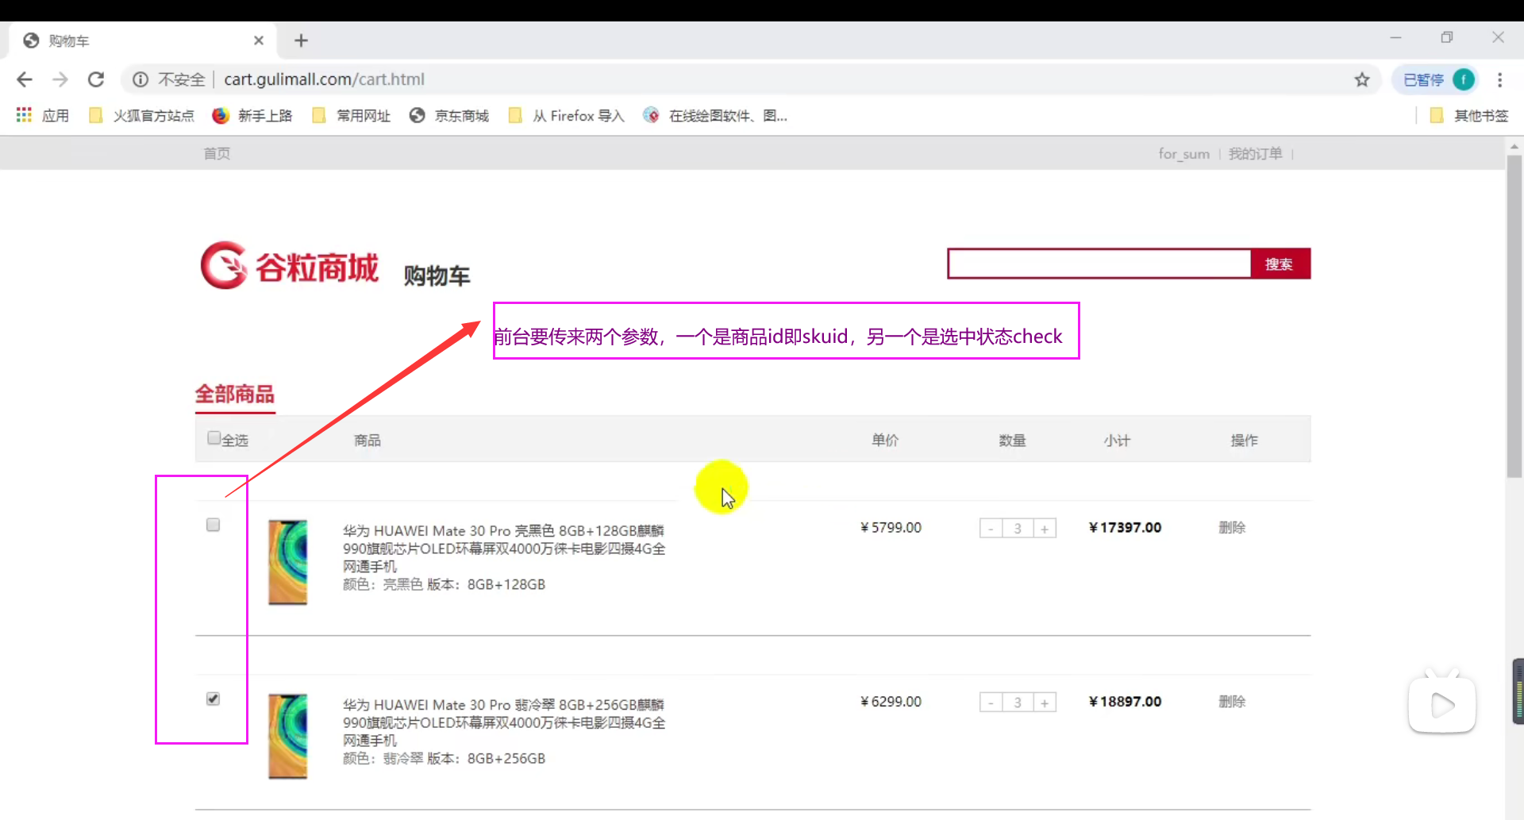Open 我的订单 from the top navigation
This screenshot has width=1524, height=820.
coord(1255,153)
